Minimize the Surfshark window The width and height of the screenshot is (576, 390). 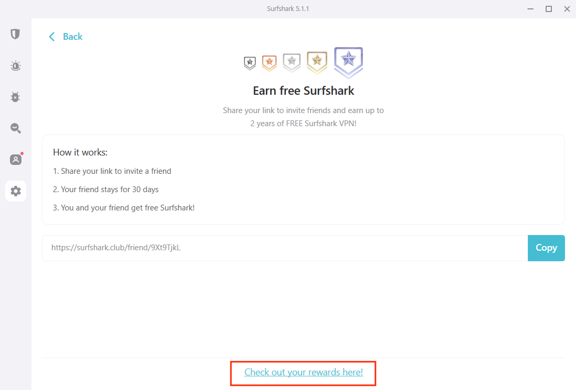coord(530,9)
